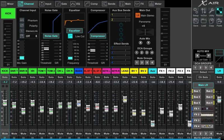The image size is (224, 140).
Task: Toggle Auto Mix Y in Main Out
Action: coord(148,43)
